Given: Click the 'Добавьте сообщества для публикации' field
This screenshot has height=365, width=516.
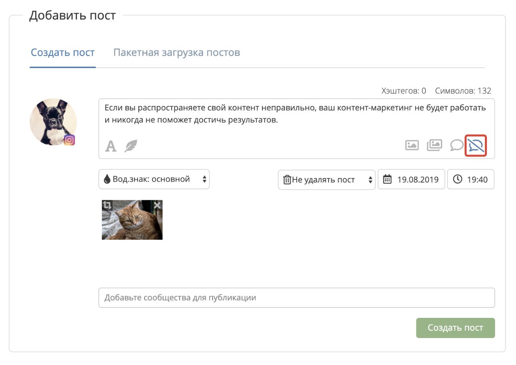Looking at the screenshot, I should coord(296,298).
